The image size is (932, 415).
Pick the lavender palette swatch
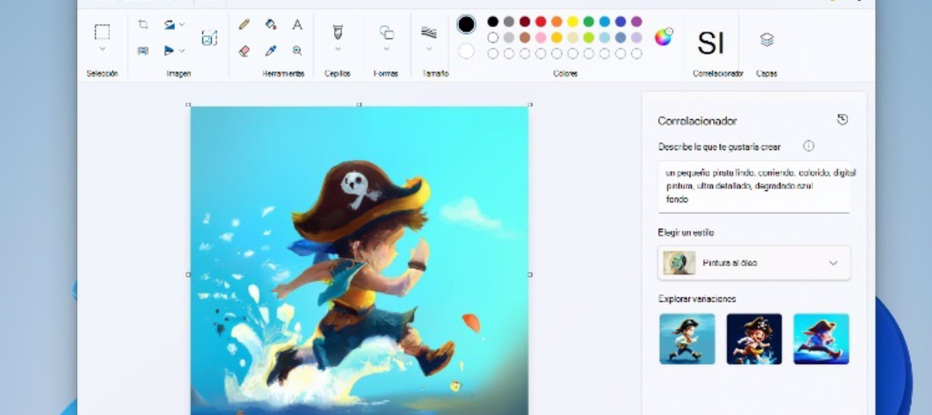pyautogui.click(x=636, y=37)
